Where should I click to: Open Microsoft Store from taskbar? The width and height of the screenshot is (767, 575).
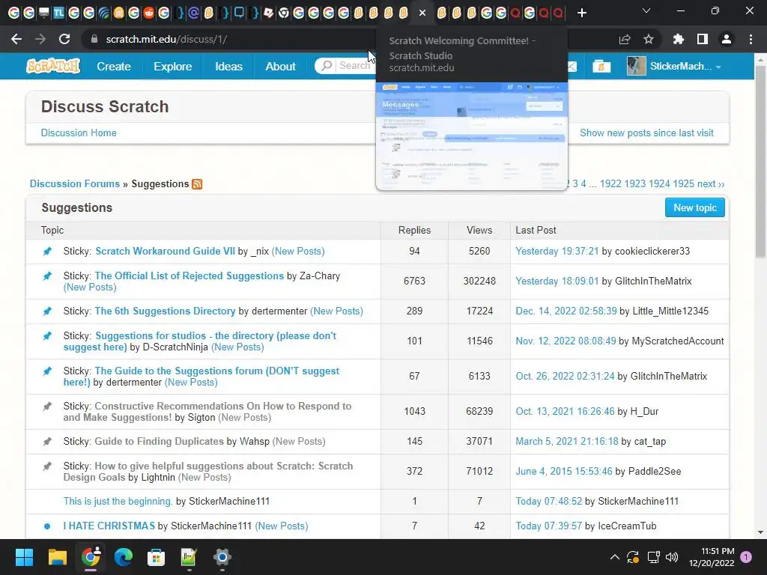156,557
